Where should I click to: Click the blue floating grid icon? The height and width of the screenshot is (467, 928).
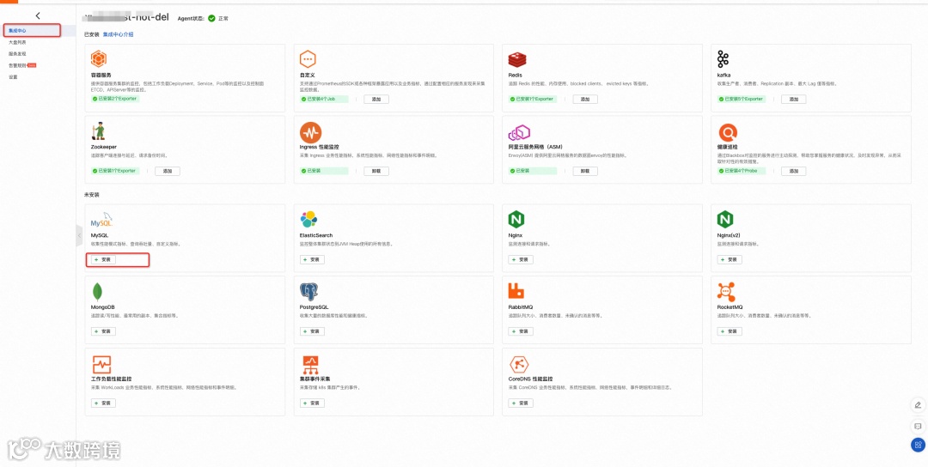(918, 445)
